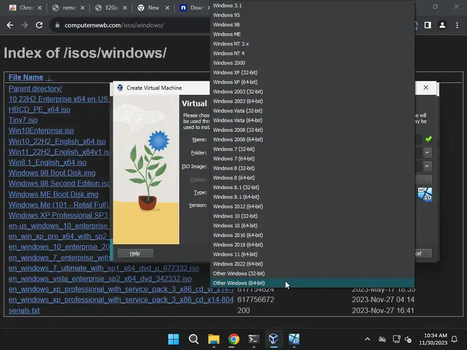Switch to Chrome via taskbar icon
467x350 pixels.
pos(234,339)
